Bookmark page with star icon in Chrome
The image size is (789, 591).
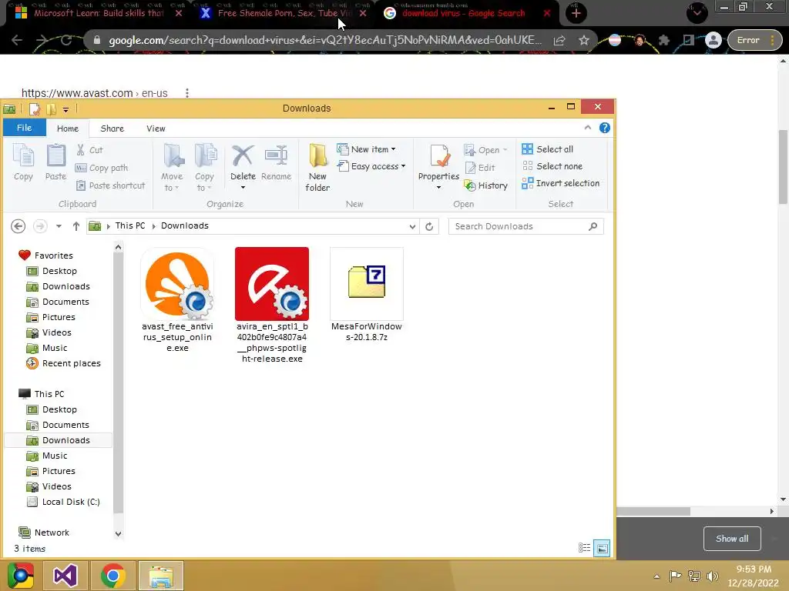click(584, 40)
